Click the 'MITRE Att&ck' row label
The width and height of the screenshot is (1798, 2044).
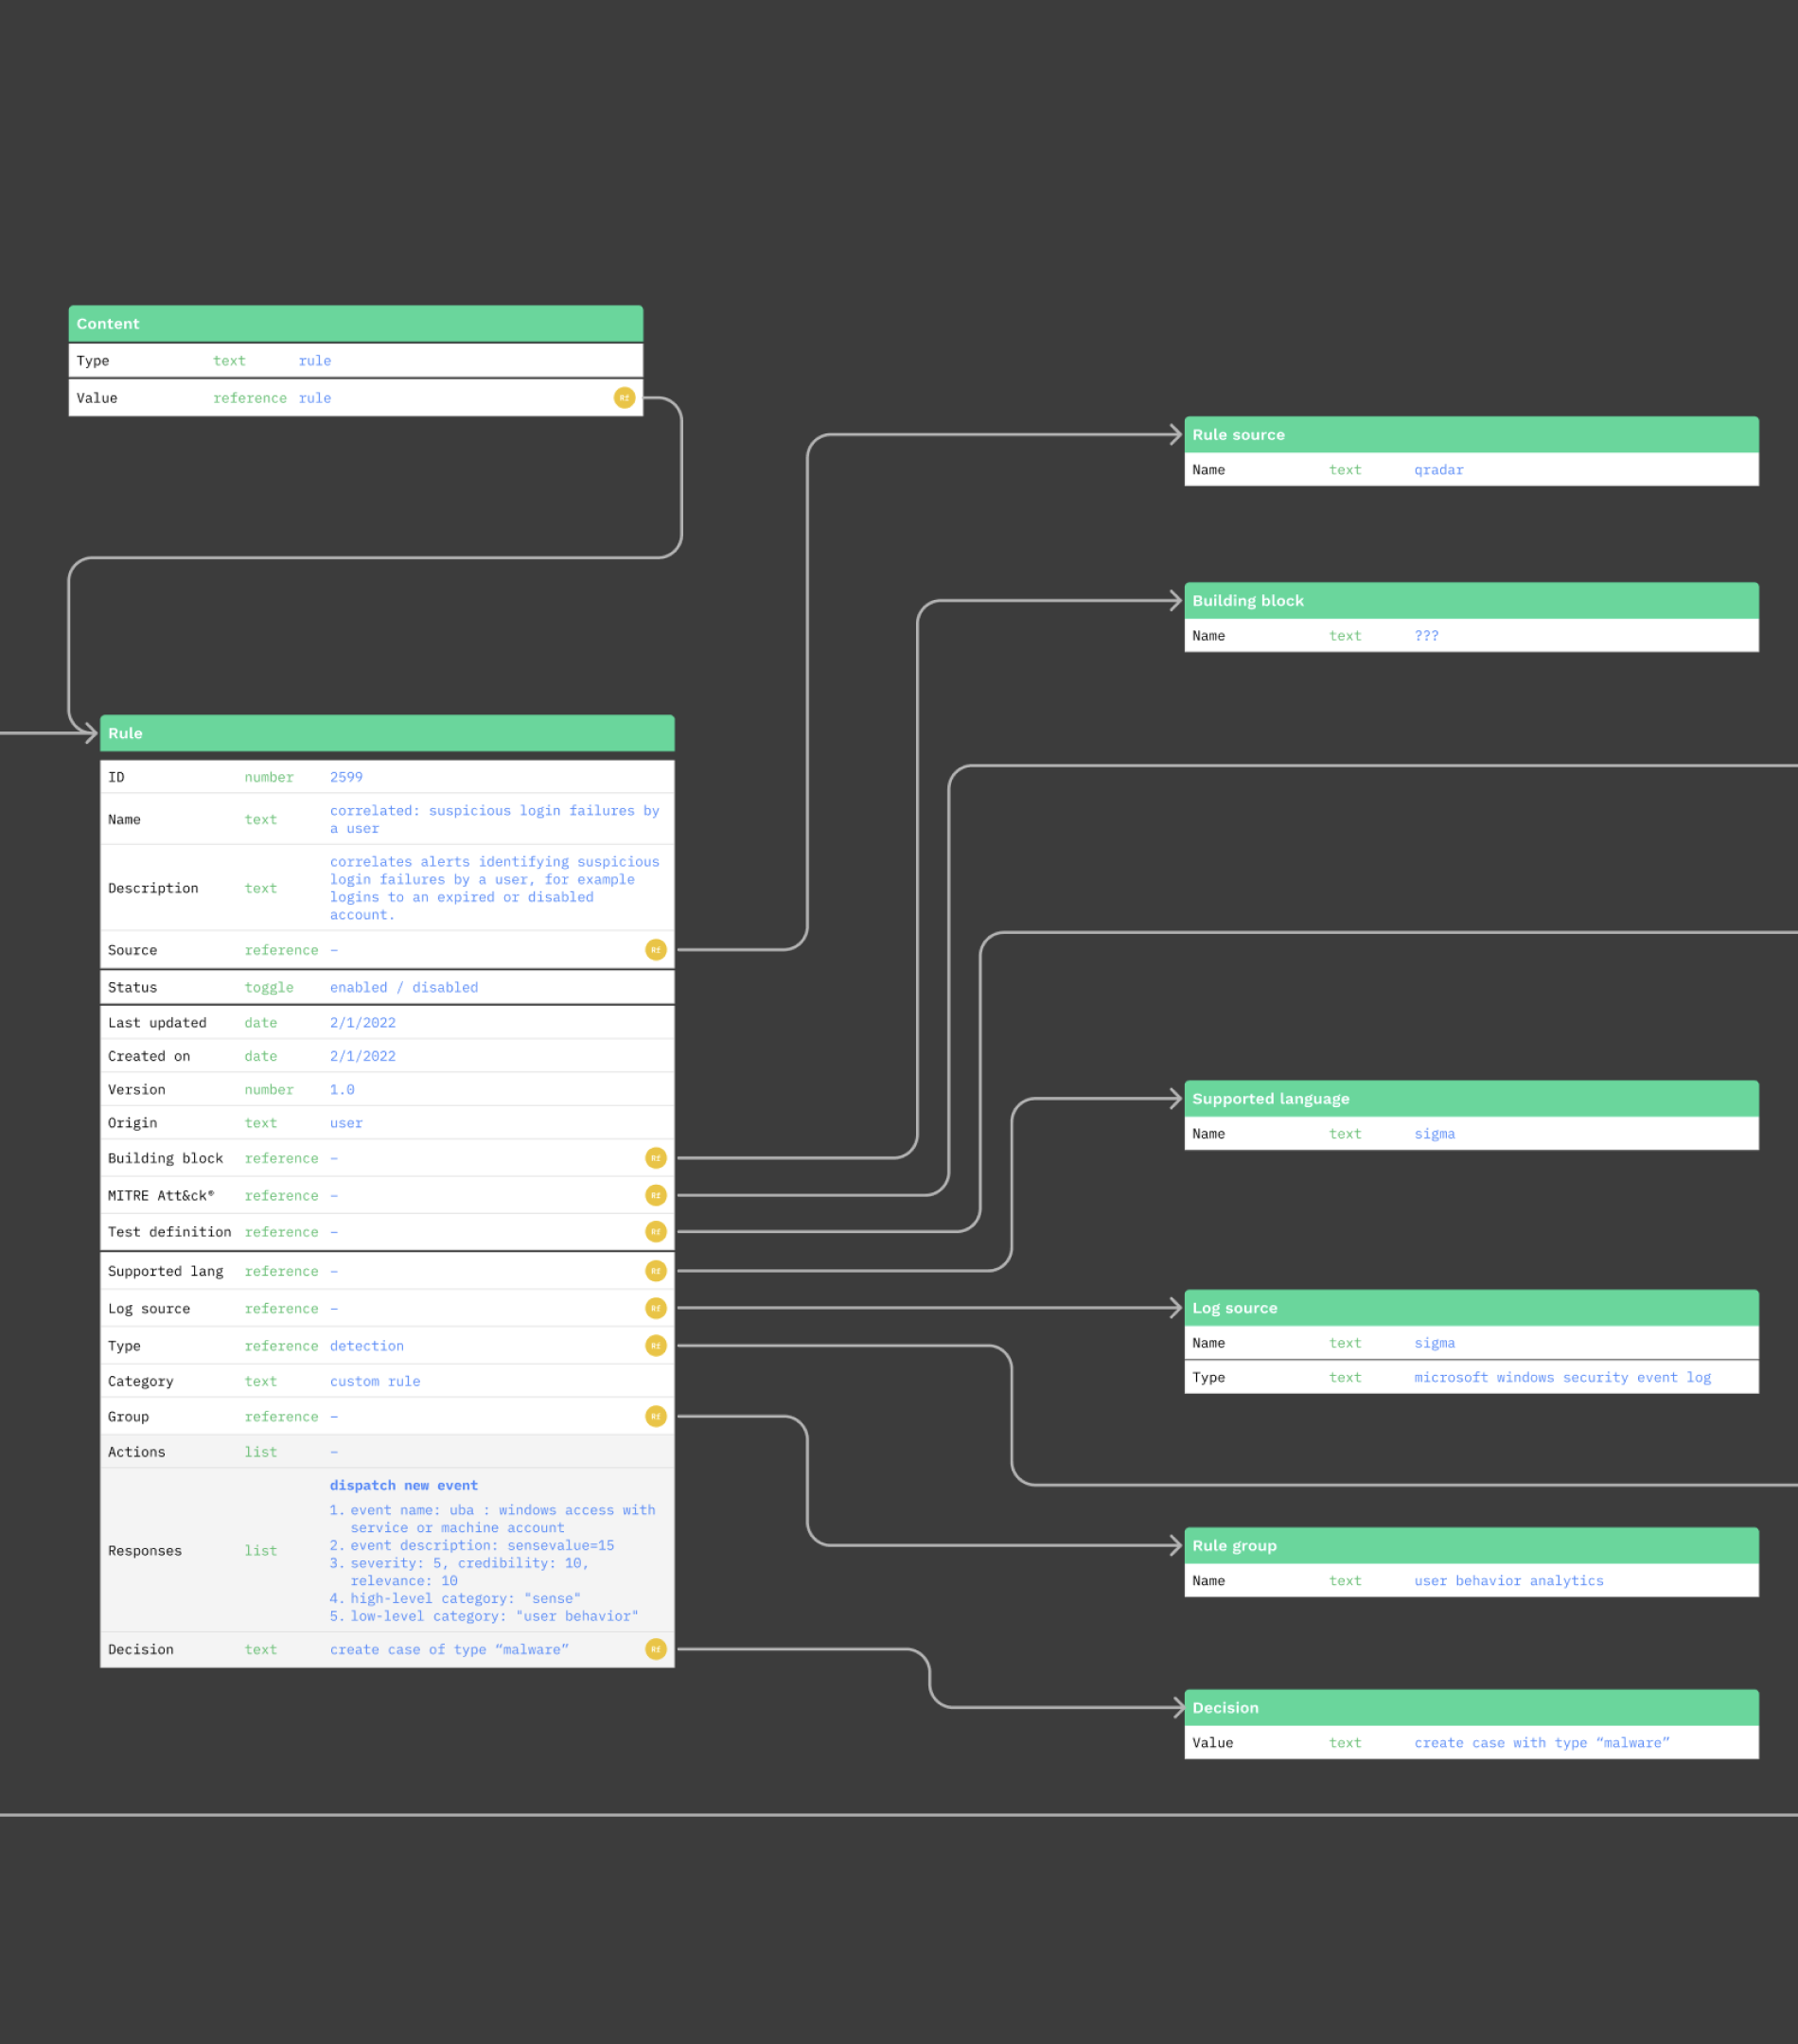pos(161,1195)
